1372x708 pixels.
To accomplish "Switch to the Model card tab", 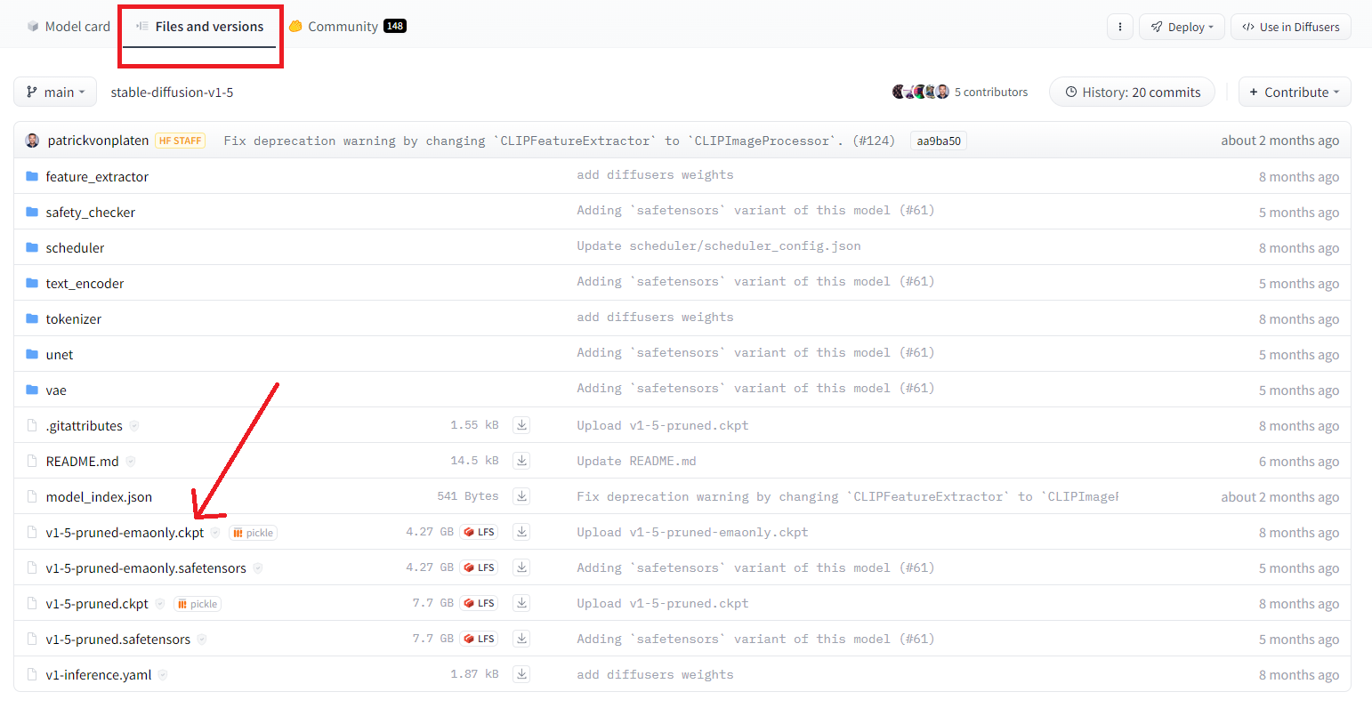I will tap(69, 27).
